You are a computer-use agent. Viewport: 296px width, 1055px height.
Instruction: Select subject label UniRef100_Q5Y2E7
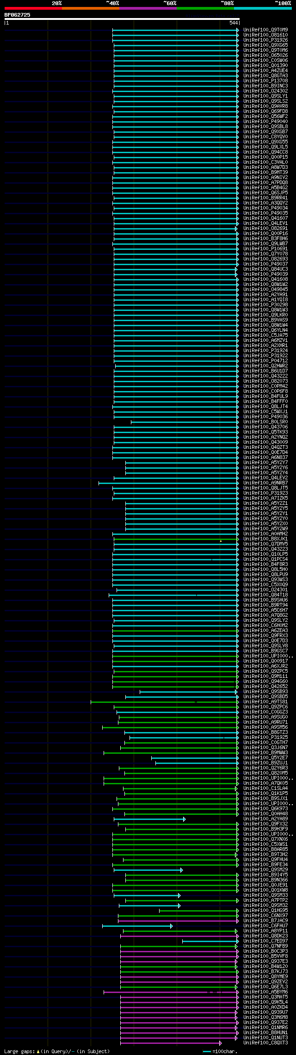pyautogui.click(x=265, y=757)
